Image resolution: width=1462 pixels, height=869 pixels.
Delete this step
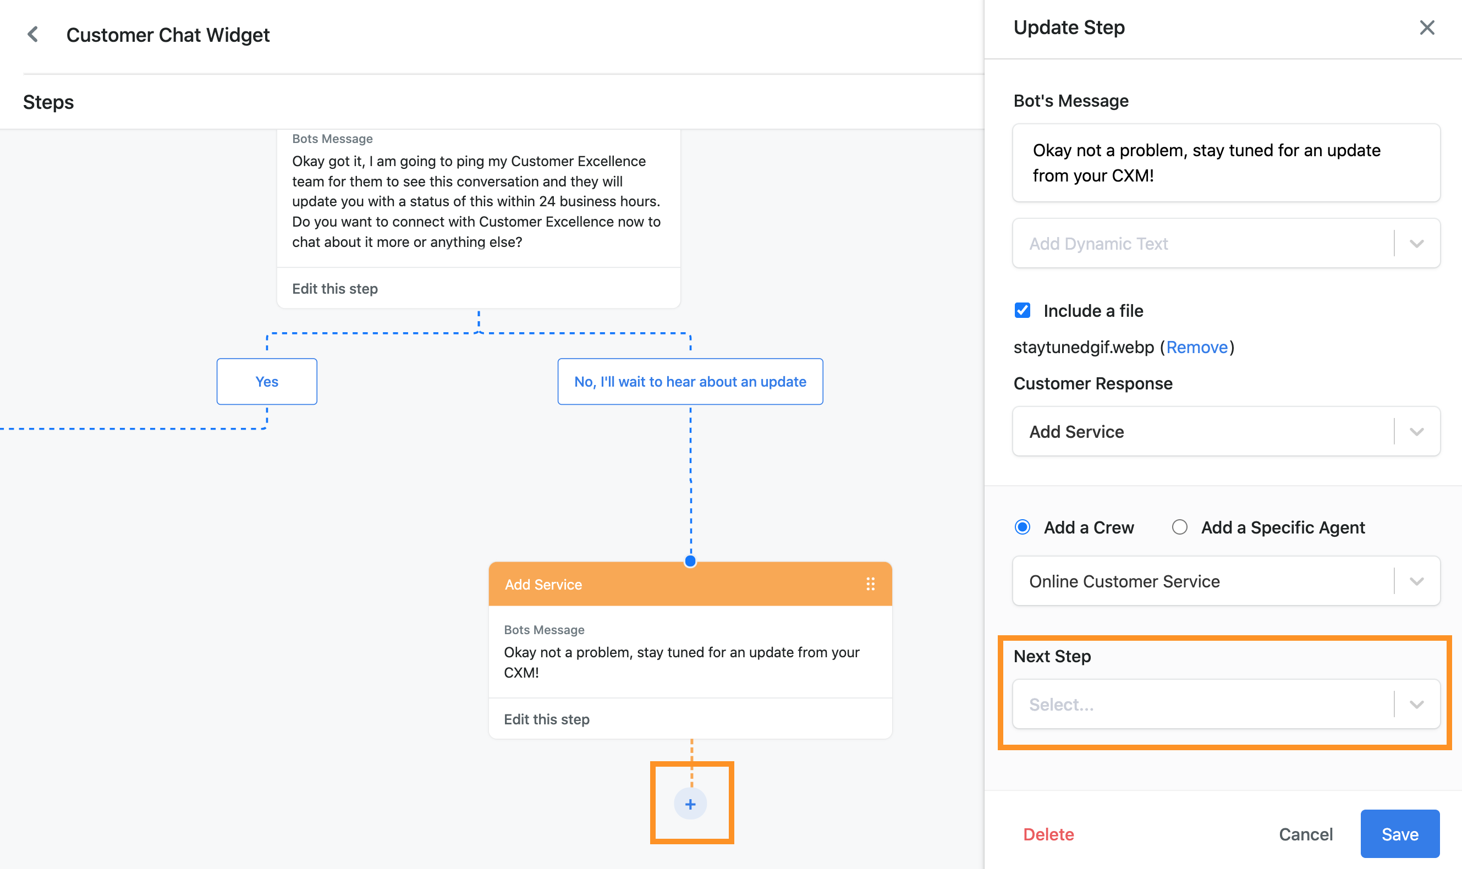1048,834
